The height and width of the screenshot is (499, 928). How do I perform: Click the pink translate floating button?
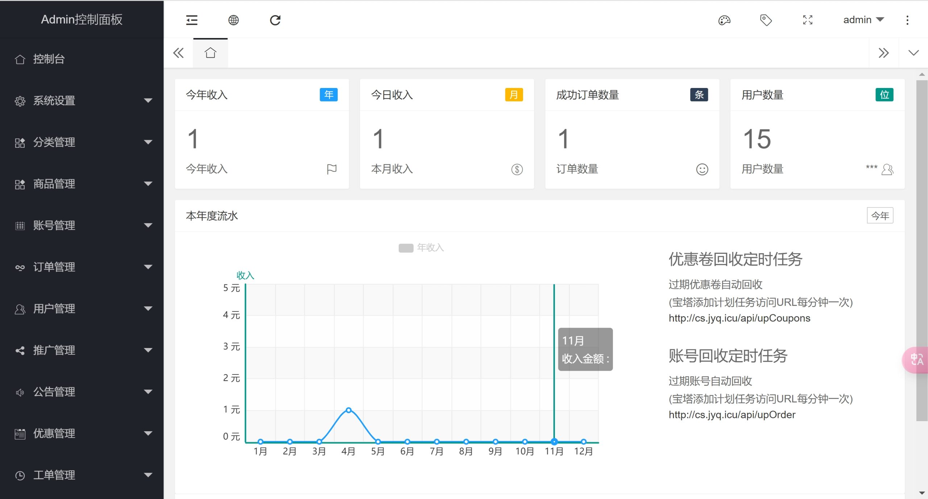point(916,360)
